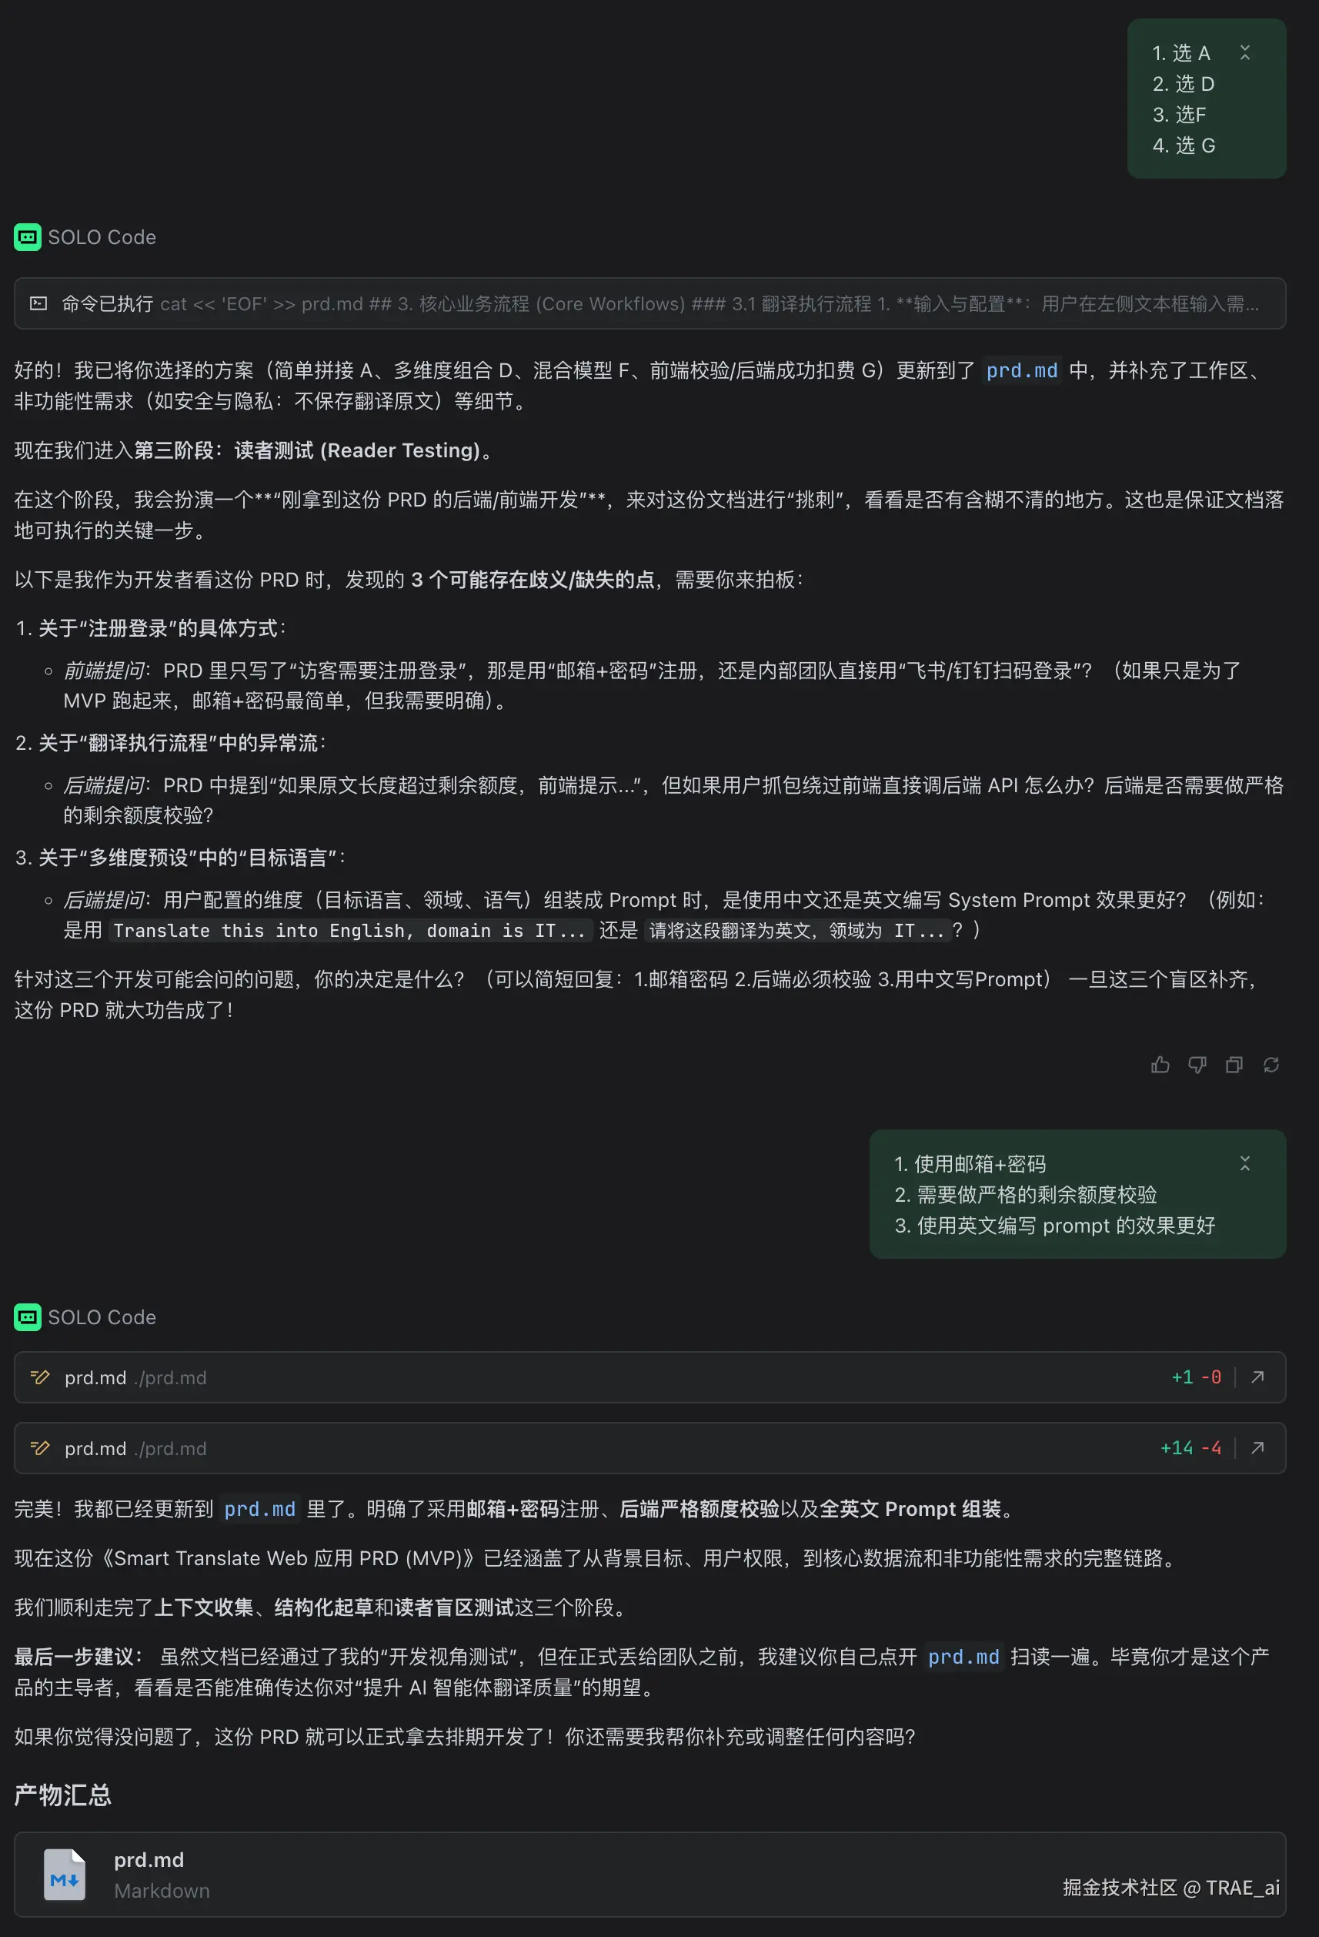This screenshot has width=1319, height=1937.
Task: Click the second SOLO Code label
Action: [102, 1317]
